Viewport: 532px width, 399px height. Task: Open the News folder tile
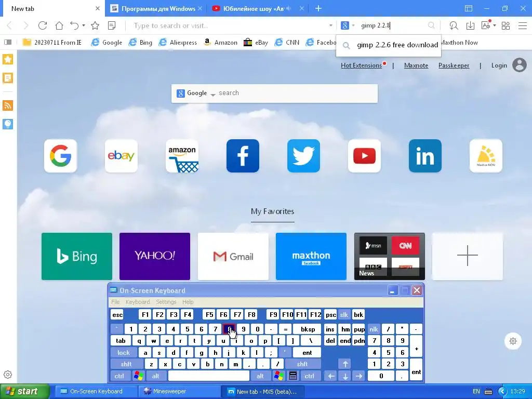click(x=390, y=256)
